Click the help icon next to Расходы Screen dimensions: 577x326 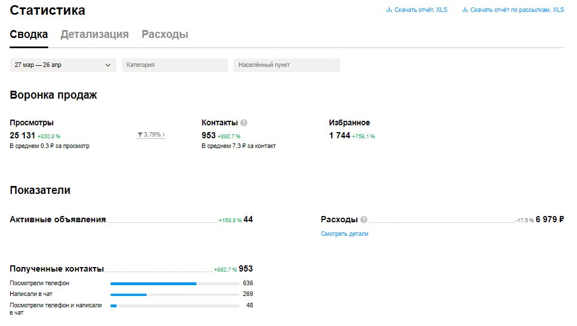(x=364, y=220)
